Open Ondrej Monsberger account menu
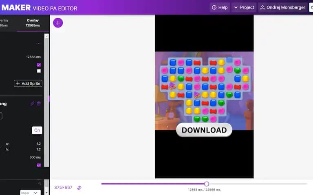The width and height of the screenshot is (313, 195). 283,8
